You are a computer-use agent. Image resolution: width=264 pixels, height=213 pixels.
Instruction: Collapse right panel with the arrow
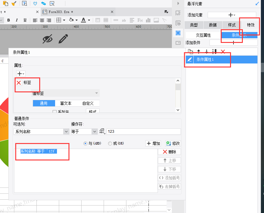click(x=178, y=3)
